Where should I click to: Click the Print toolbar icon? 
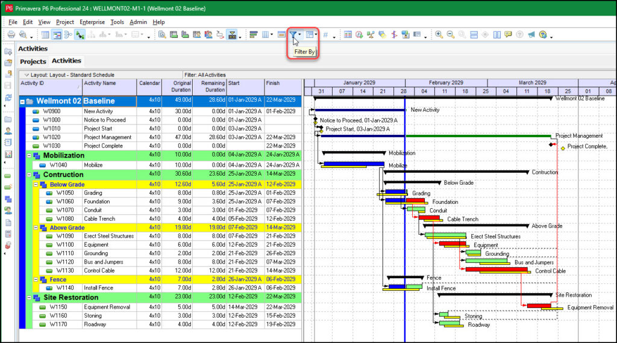(x=11, y=34)
